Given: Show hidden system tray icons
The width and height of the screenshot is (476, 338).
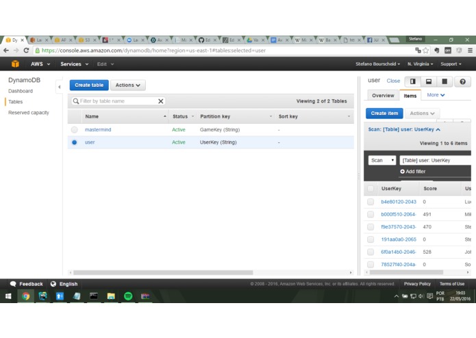Looking at the screenshot, I should tap(397, 296).
